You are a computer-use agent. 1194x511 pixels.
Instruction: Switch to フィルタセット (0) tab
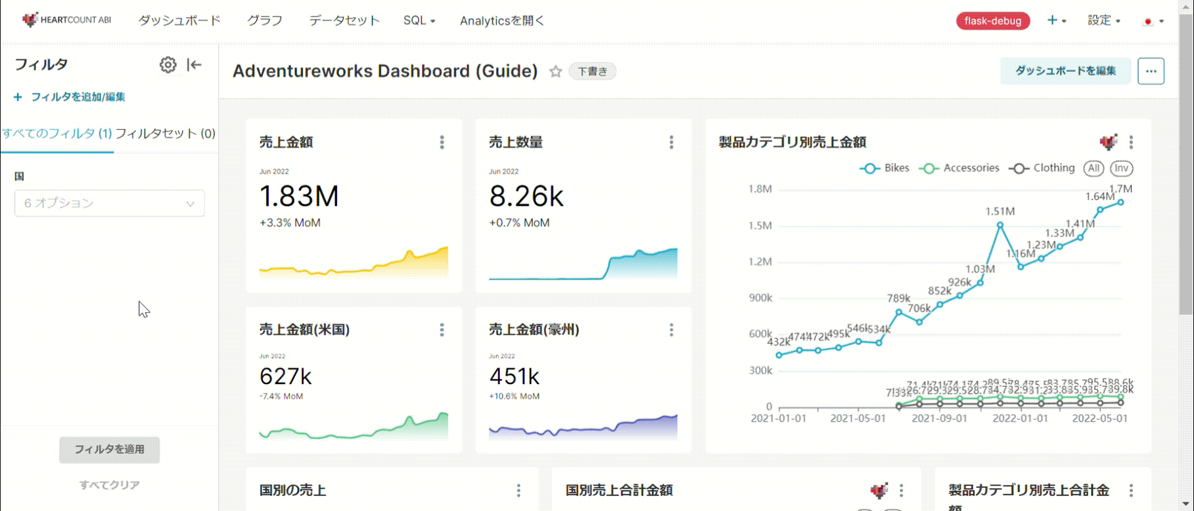pos(165,134)
